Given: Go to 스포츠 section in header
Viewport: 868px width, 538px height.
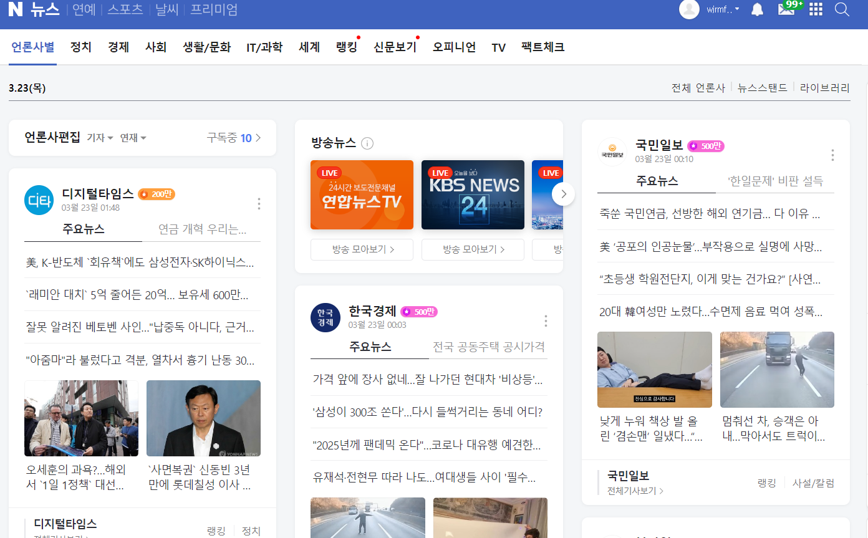Looking at the screenshot, I should (x=125, y=9).
